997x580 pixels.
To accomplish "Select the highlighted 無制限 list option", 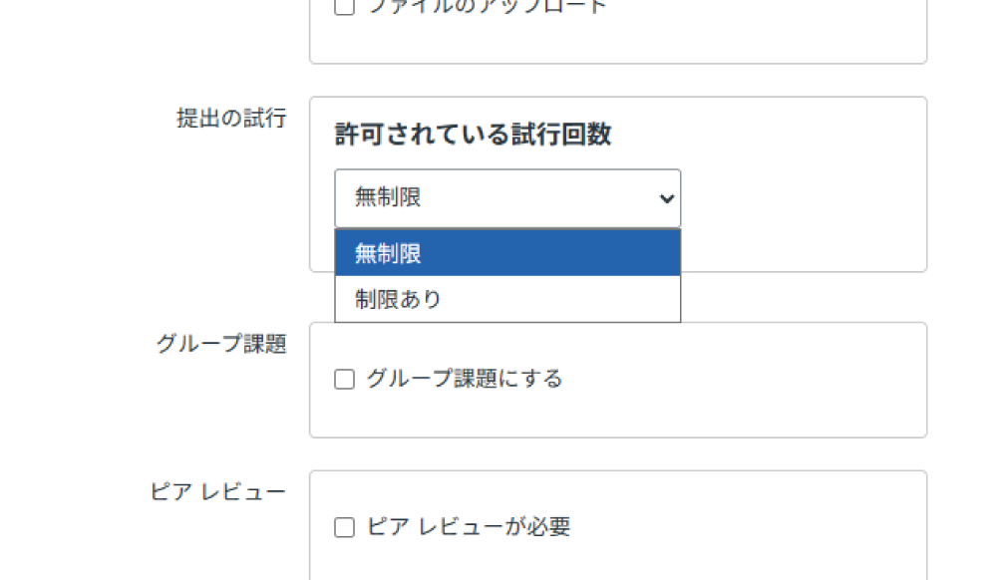I will pos(507,253).
